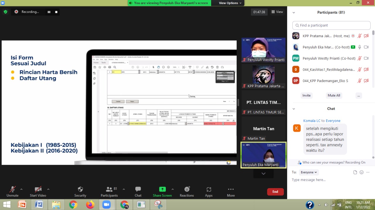
Task: Collapse the Participants panel chevron
Action: point(294,13)
